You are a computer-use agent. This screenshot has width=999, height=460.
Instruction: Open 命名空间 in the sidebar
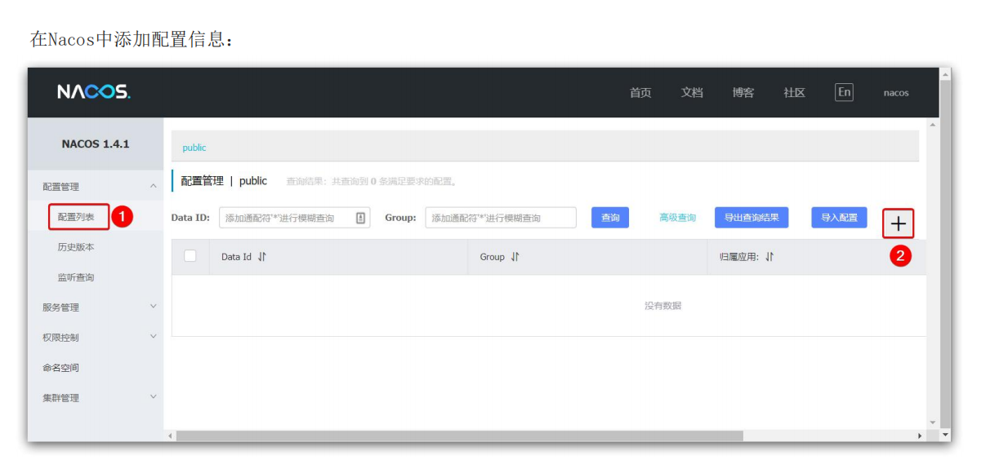click(61, 368)
